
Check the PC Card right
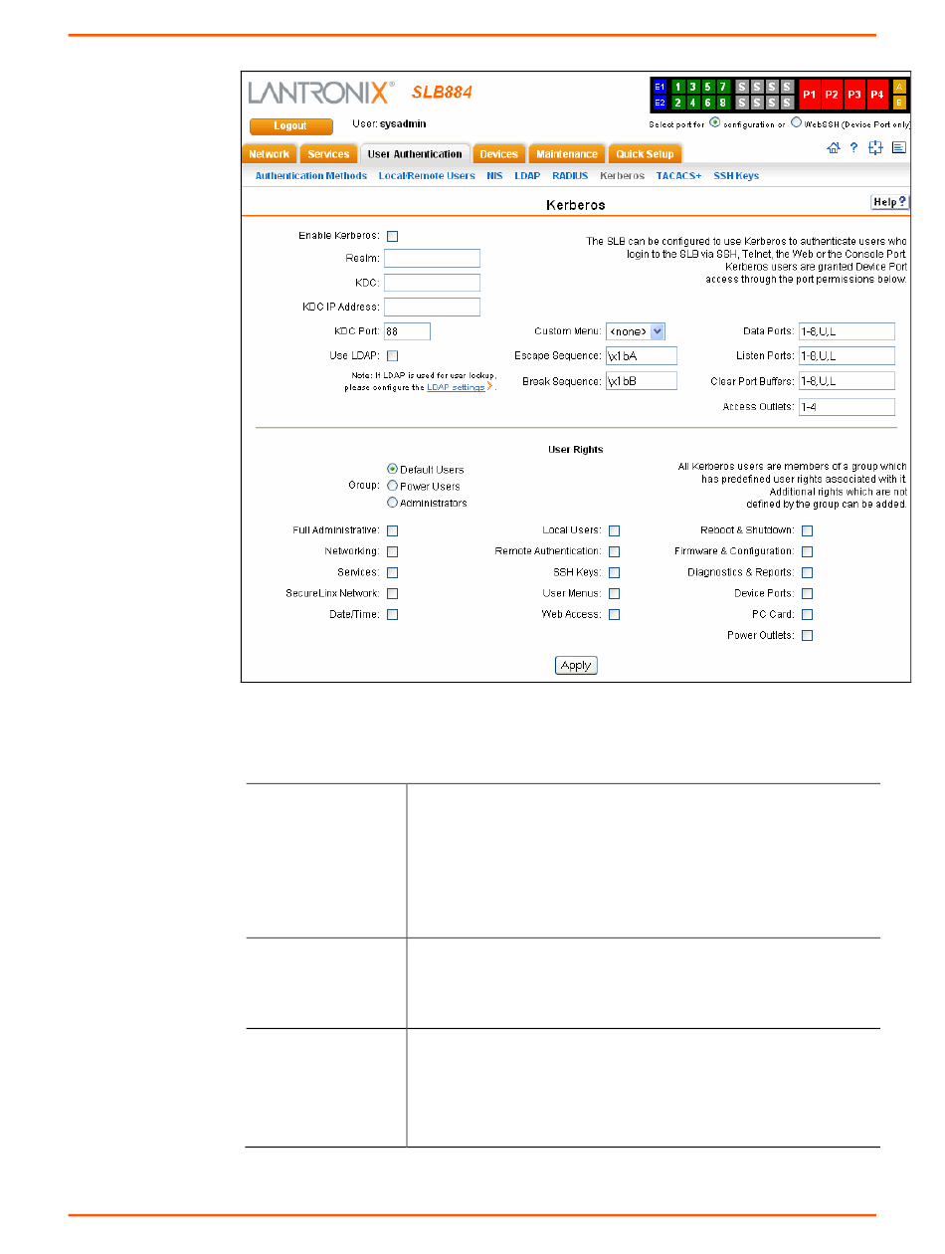(808, 614)
